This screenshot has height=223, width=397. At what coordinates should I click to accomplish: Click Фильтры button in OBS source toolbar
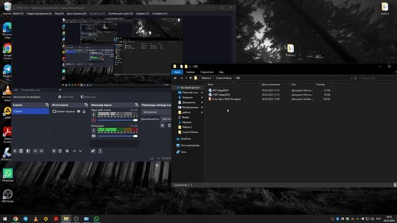pyautogui.click(x=88, y=97)
